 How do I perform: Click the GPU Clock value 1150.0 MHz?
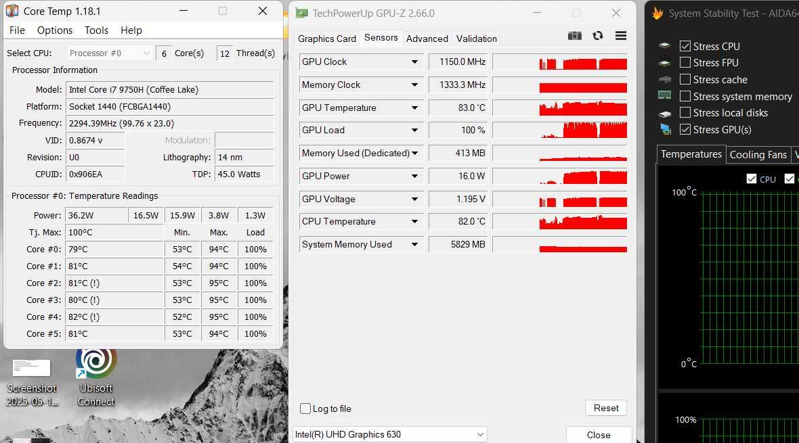point(458,62)
